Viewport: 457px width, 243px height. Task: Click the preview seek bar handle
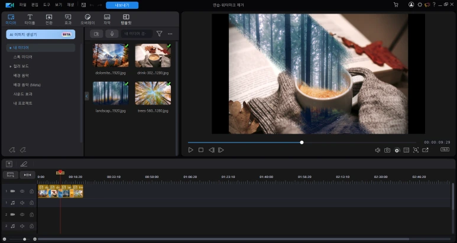[x=302, y=142]
